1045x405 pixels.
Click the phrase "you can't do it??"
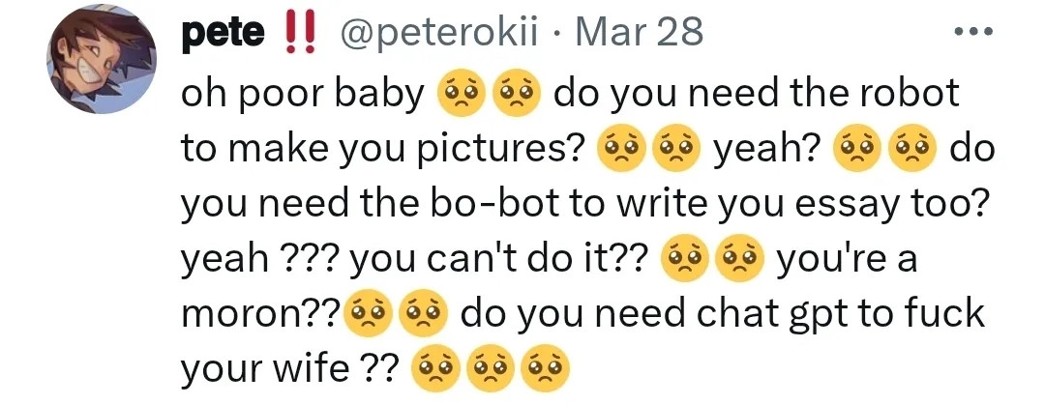point(497,260)
